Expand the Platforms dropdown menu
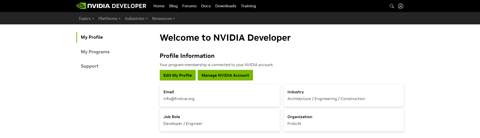Viewport: 480px width, 138px height. coord(109,19)
